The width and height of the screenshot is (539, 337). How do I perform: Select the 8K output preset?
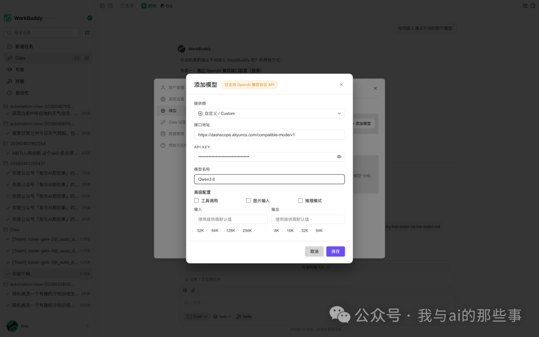[x=276, y=230]
